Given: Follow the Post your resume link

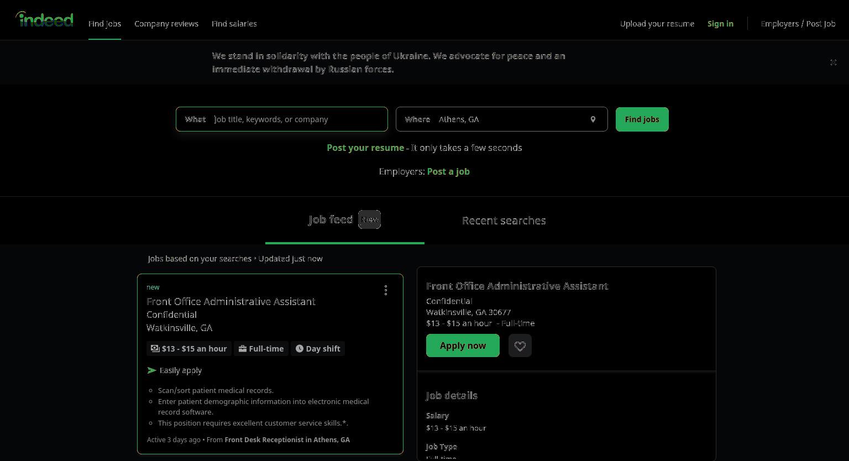Looking at the screenshot, I should 365,148.
